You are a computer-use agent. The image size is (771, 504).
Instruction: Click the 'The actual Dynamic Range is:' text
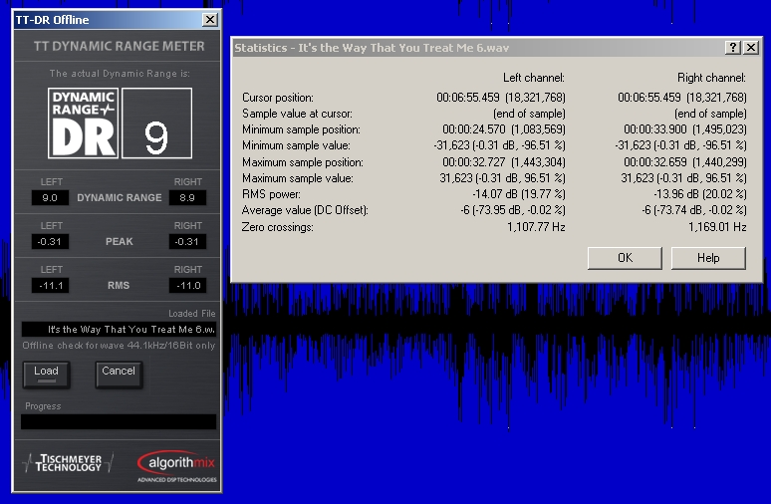(120, 74)
